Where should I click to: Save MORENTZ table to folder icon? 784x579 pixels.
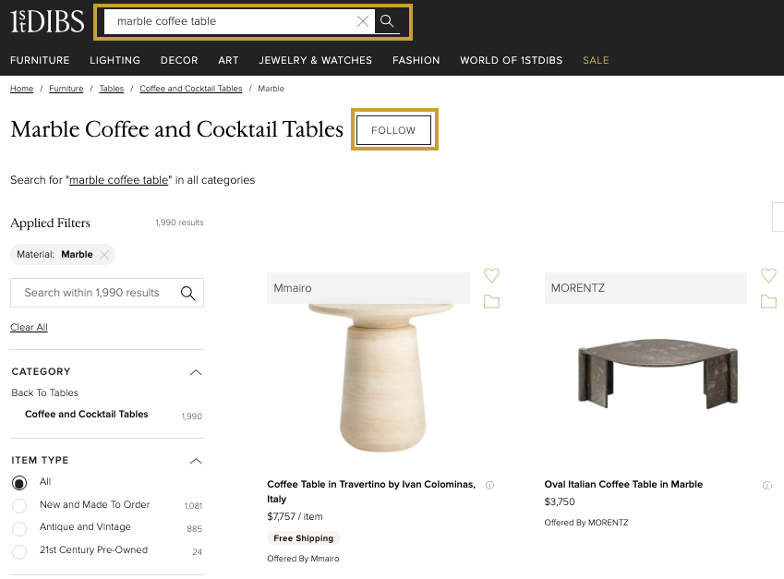coord(768,301)
